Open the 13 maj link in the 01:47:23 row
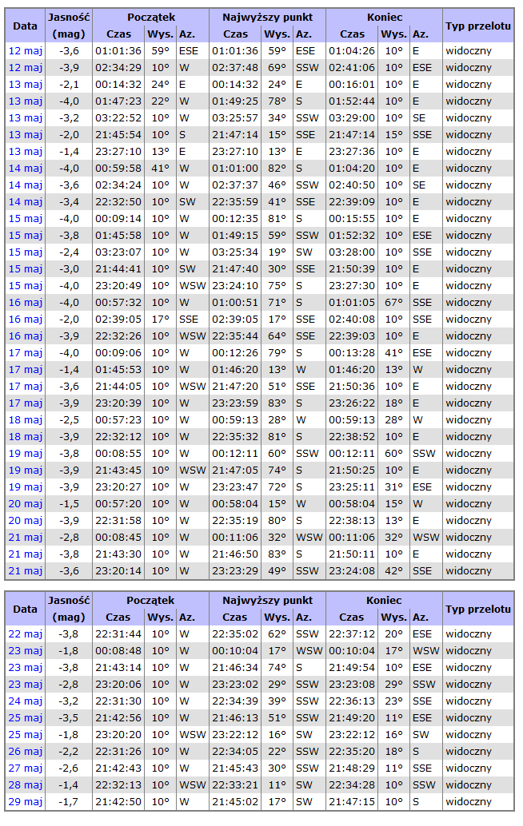This screenshot has height=826, width=523. point(26,101)
